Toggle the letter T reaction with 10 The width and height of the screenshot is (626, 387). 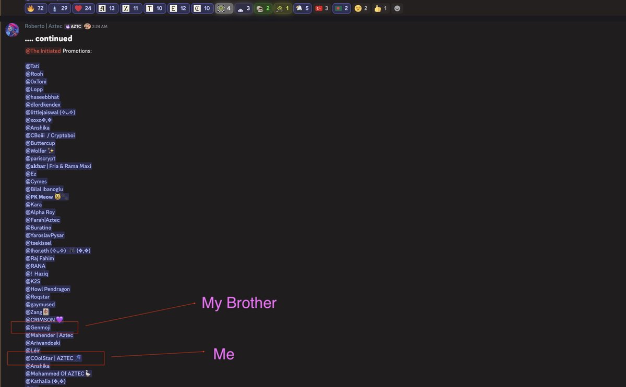155,8
